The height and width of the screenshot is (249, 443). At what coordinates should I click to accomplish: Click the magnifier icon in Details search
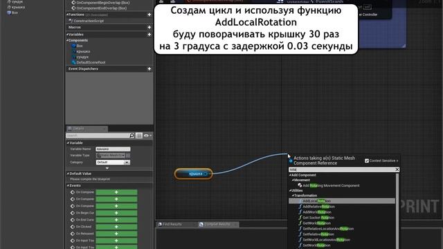coord(132,136)
